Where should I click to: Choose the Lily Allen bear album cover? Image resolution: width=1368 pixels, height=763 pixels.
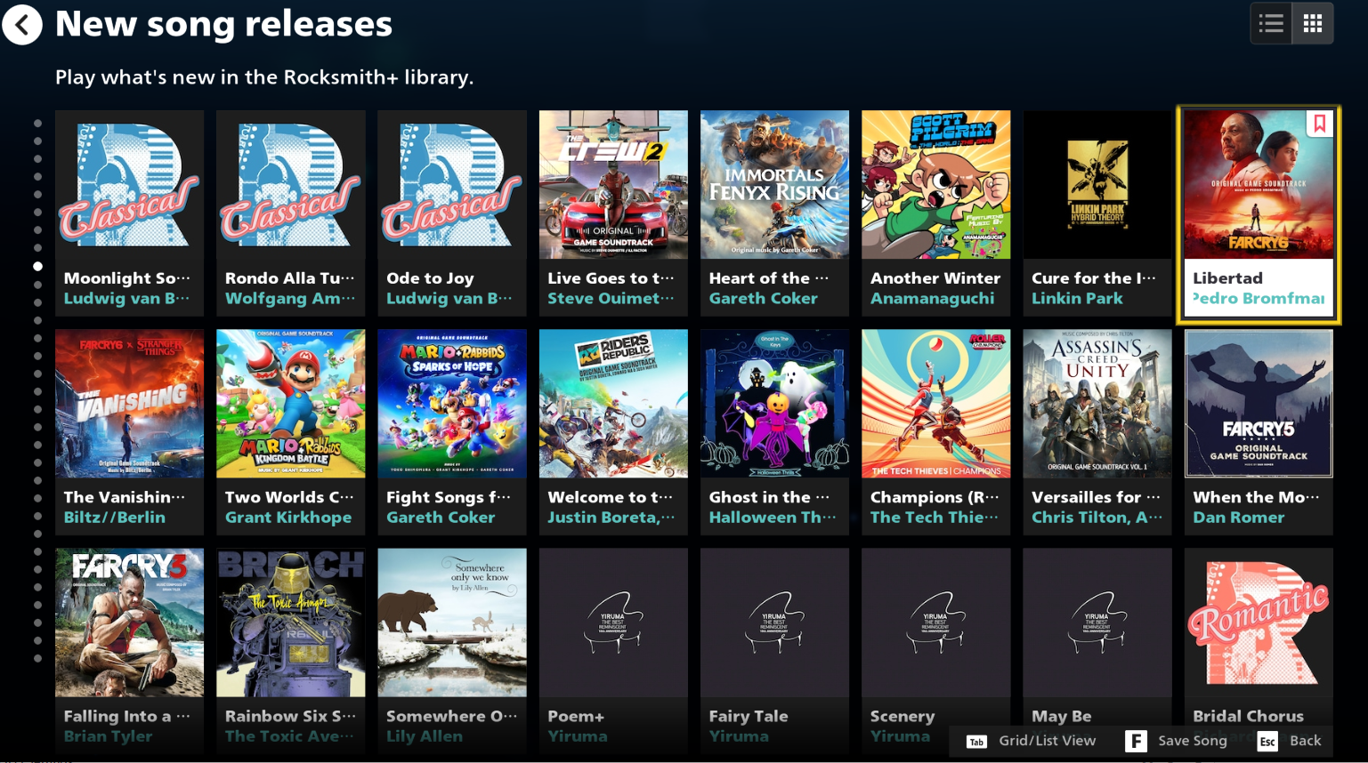point(452,622)
